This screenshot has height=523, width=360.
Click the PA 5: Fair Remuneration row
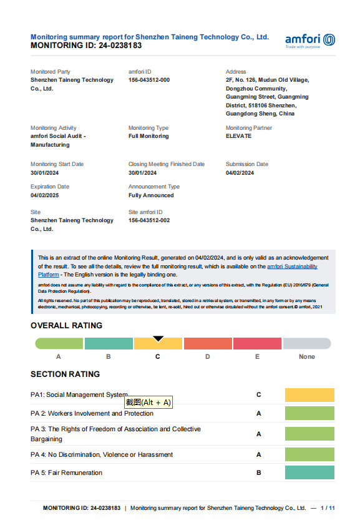pyautogui.click(x=183, y=472)
